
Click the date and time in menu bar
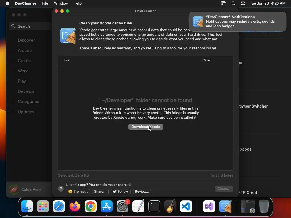click(267, 3)
